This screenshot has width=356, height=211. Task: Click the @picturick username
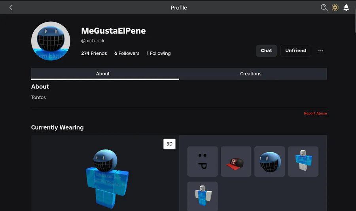(x=93, y=41)
